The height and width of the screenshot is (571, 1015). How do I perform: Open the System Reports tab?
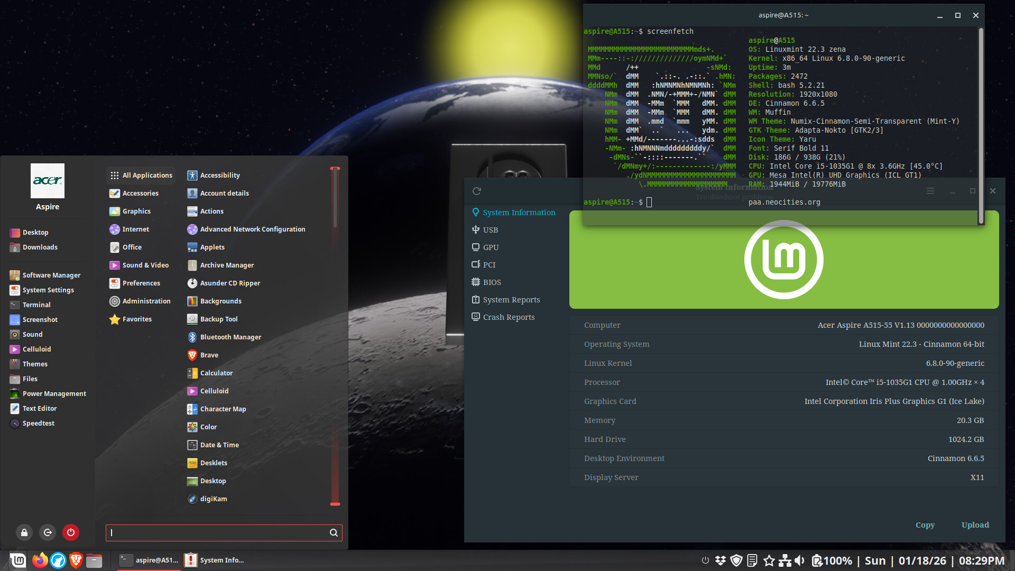point(511,300)
